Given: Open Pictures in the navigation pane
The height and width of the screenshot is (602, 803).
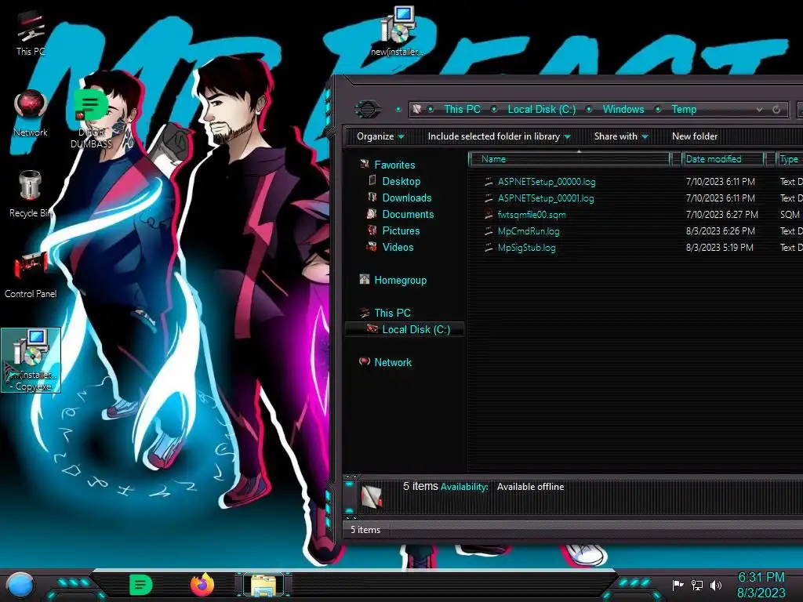Looking at the screenshot, I should (x=401, y=230).
